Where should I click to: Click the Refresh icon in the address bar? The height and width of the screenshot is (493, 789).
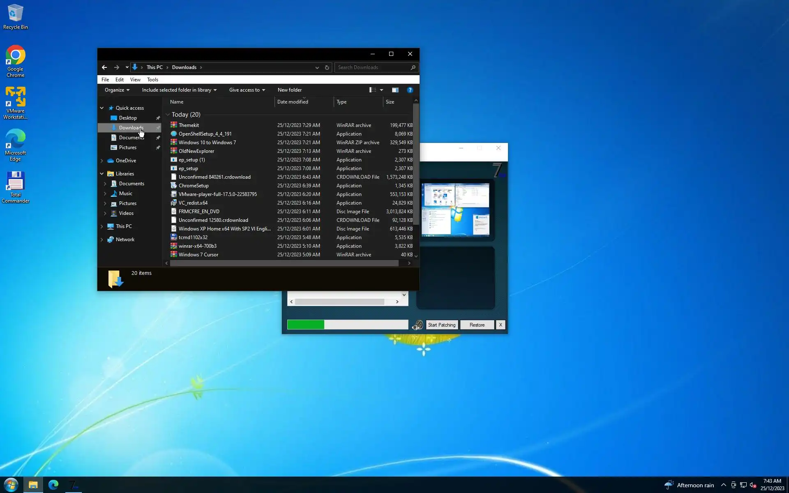327,67
